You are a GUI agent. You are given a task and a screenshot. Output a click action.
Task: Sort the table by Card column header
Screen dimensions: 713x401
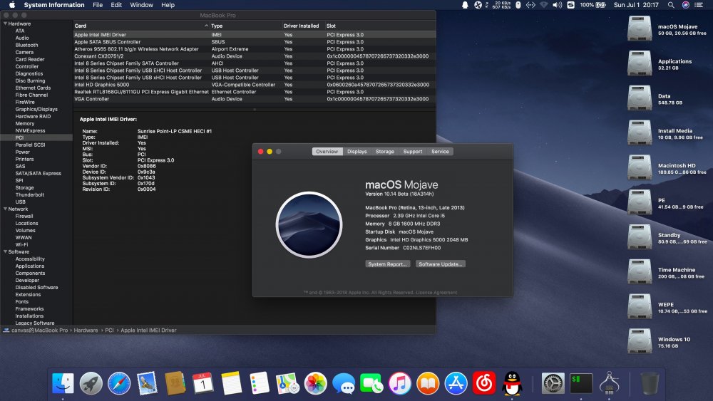point(141,26)
